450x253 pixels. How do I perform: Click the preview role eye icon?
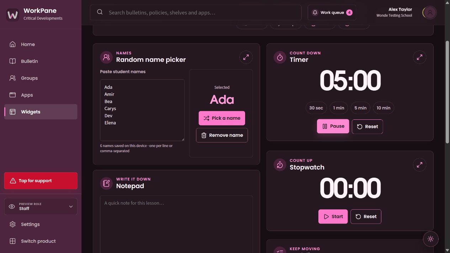12,206
